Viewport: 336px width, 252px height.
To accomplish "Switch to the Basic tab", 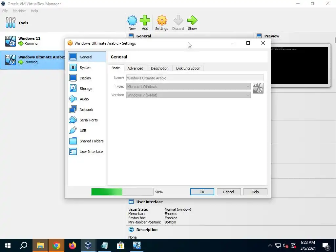I will click(116, 68).
